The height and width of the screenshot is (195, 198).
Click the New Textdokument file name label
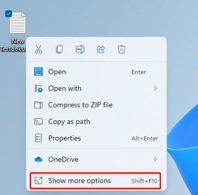point(13,45)
